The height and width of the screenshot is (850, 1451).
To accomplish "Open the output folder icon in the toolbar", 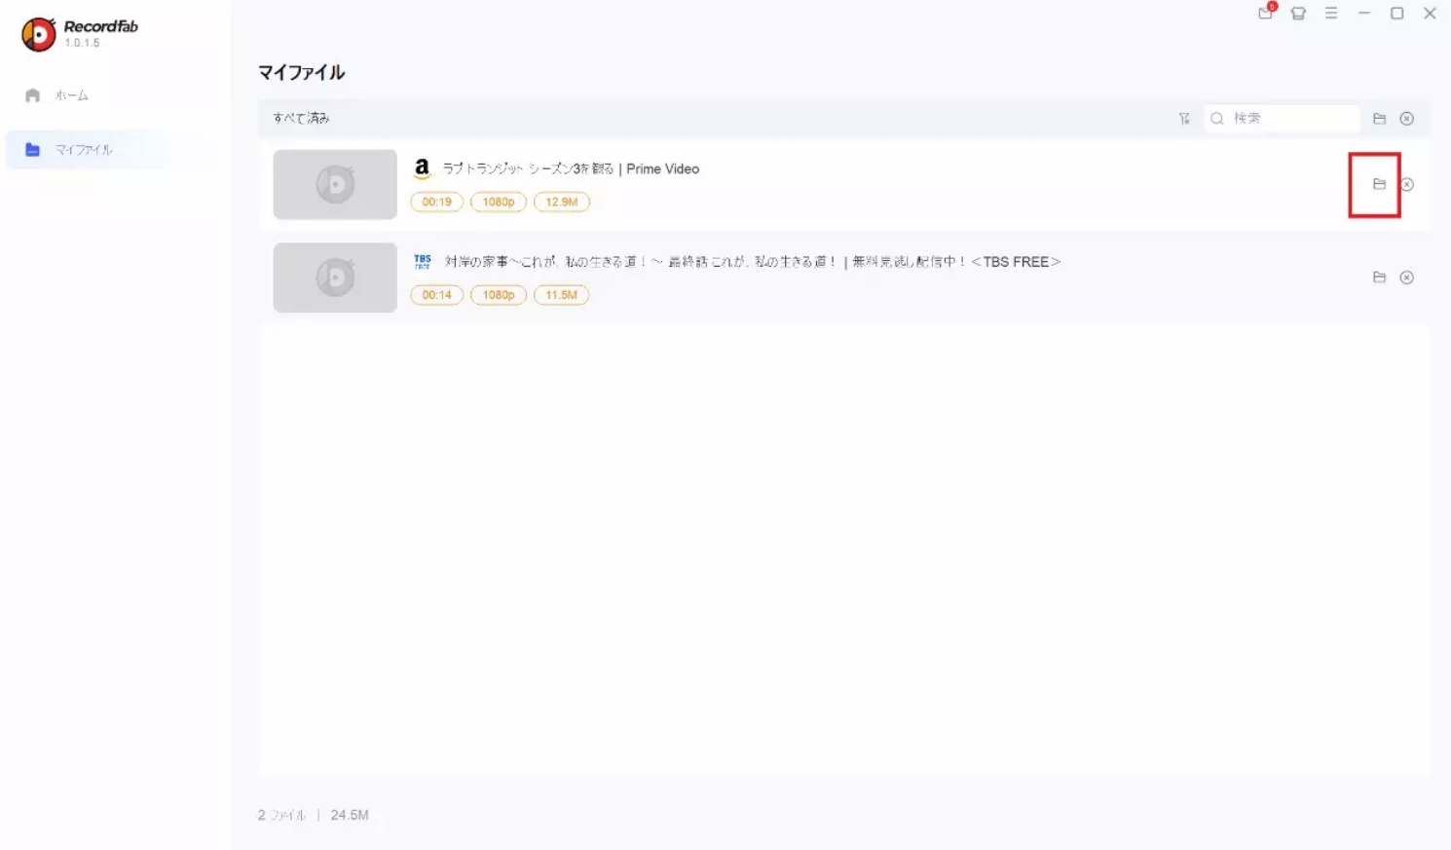I will tap(1379, 118).
